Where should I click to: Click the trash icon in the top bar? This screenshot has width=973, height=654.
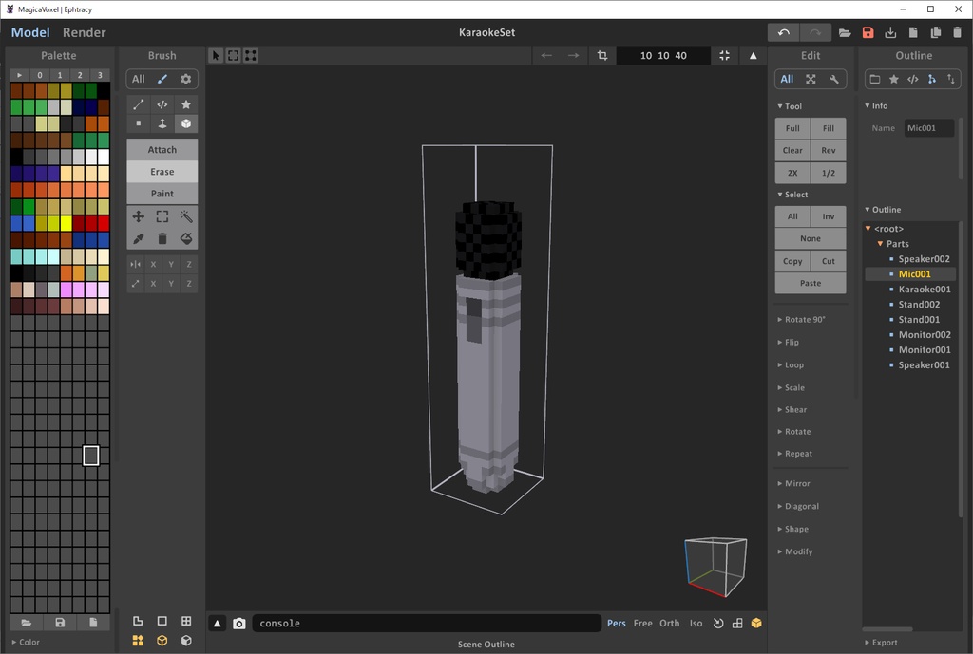pos(958,33)
